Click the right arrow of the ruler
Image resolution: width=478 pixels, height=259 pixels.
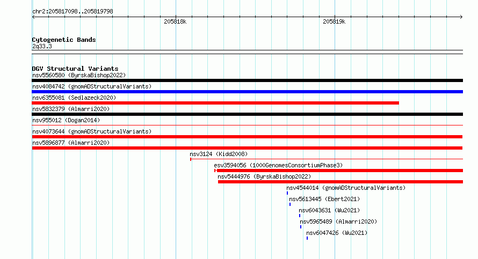pos(461,17)
